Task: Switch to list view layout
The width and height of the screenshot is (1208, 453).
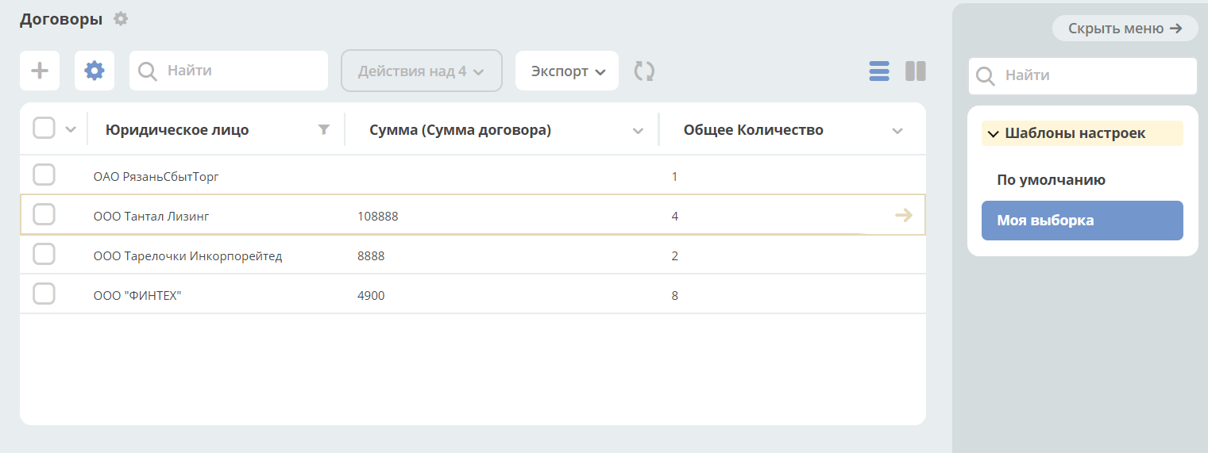Action: 879,71
